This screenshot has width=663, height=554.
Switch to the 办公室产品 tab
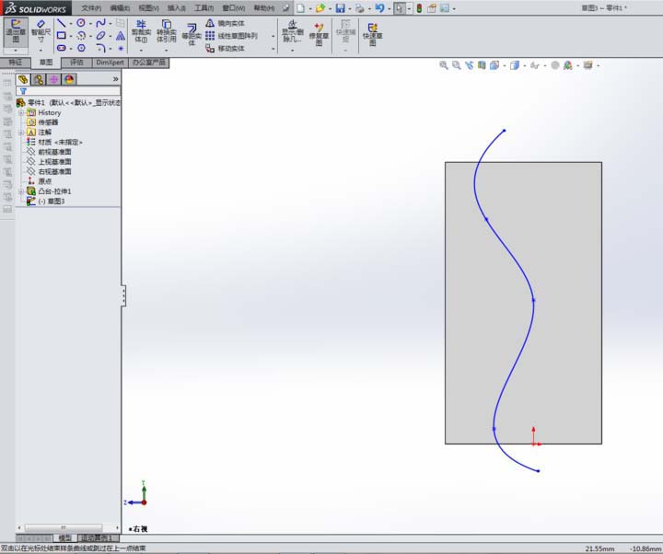tap(149, 63)
